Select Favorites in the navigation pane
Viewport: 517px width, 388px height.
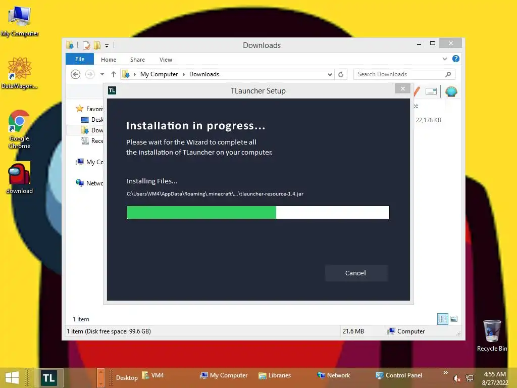[x=89, y=109]
